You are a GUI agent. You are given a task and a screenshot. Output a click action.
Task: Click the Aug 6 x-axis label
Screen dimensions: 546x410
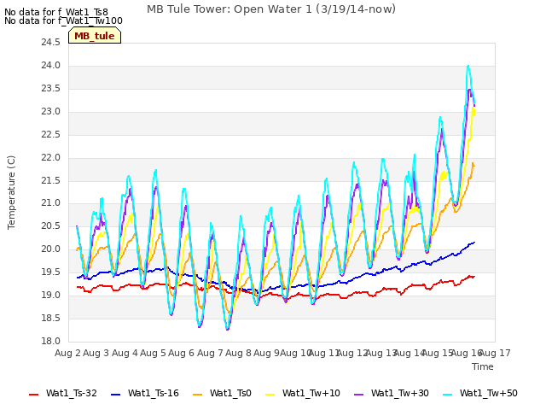(182, 353)
